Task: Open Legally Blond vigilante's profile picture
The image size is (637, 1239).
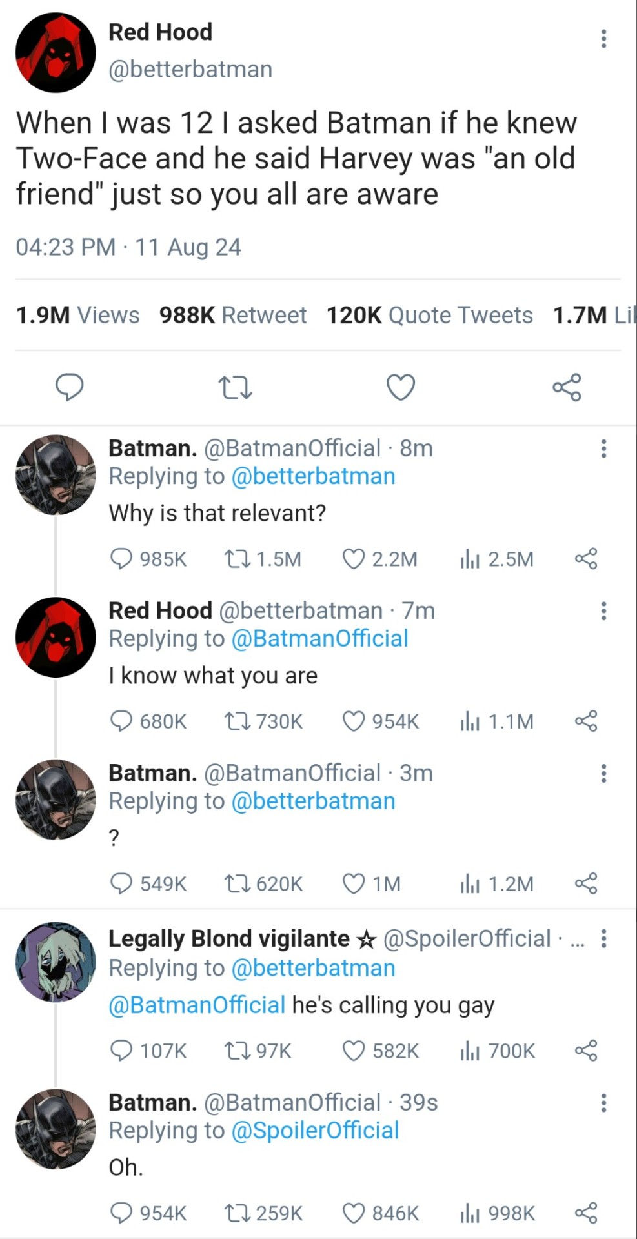Action: pos(56,962)
